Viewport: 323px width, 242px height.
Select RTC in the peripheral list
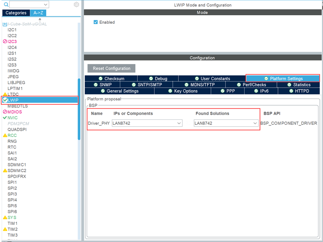(x=12, y=147)
